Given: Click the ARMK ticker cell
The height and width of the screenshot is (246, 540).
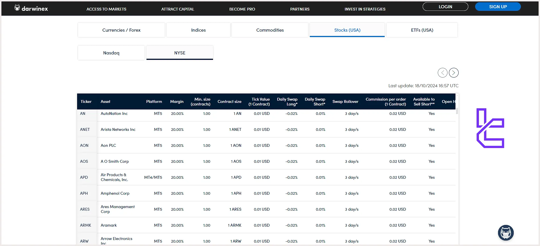Looking at the screenshot, I should click(x=86, y=225).
